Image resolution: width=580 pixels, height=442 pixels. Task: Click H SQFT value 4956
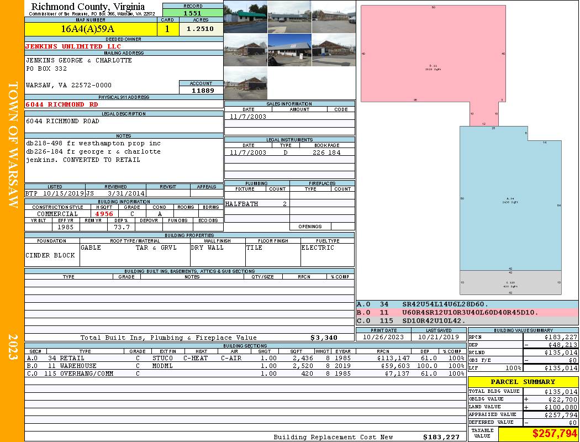click(104, 214)
